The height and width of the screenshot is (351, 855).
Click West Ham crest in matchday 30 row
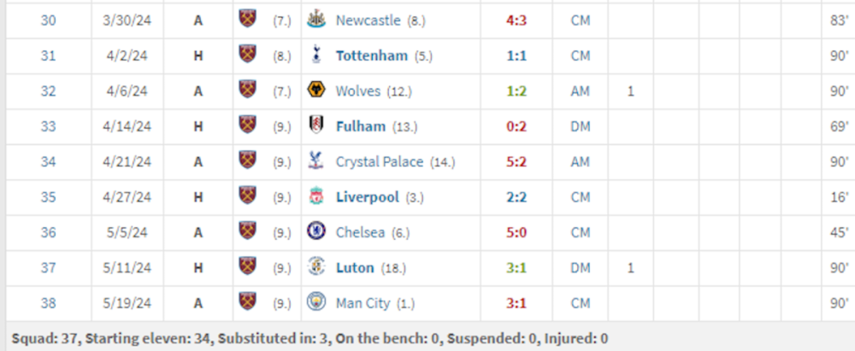[247, 20]
